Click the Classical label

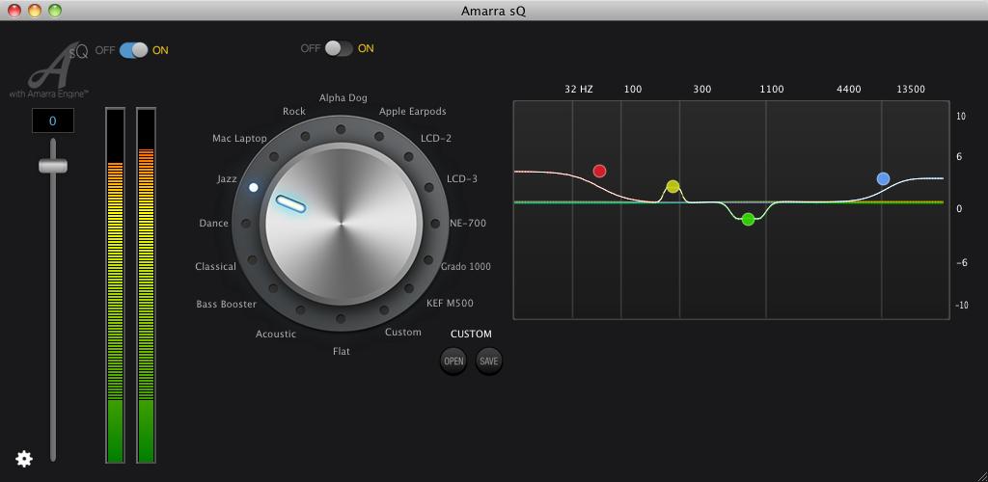click(215, 267)
